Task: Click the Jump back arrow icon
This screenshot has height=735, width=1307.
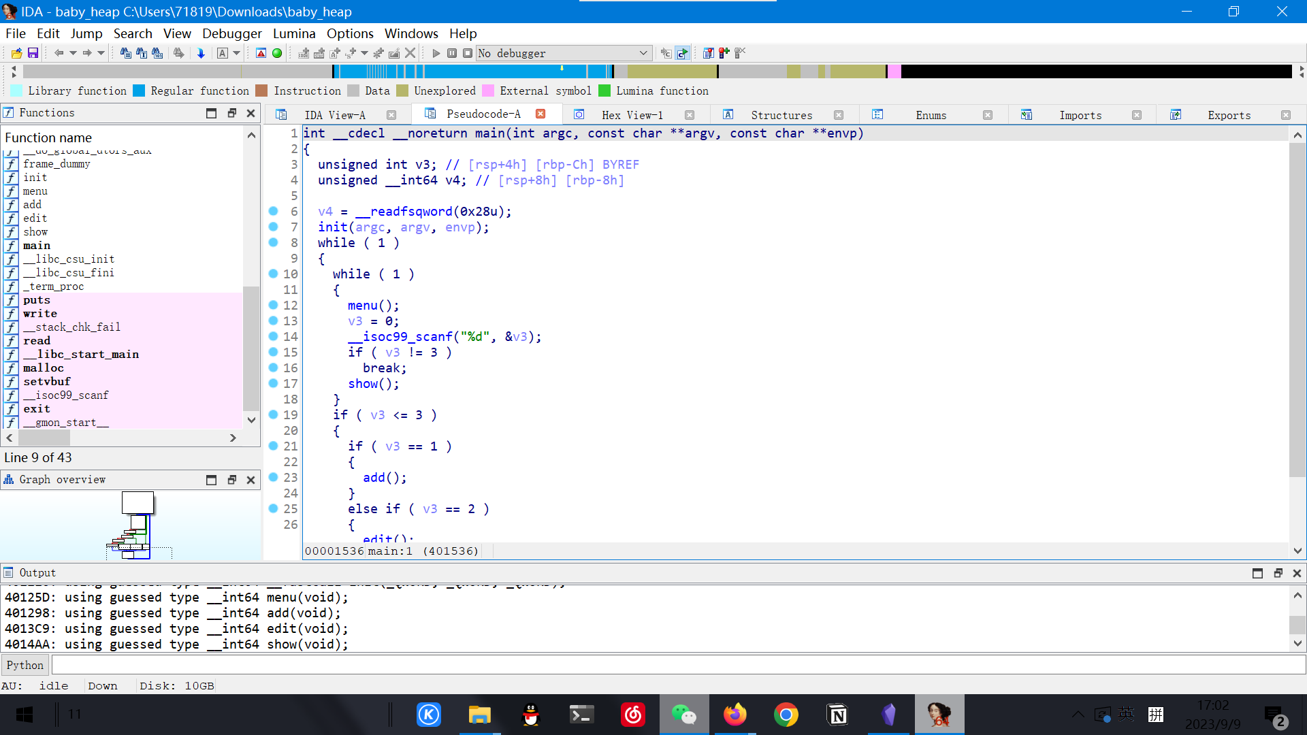Action: coord(59,53)
